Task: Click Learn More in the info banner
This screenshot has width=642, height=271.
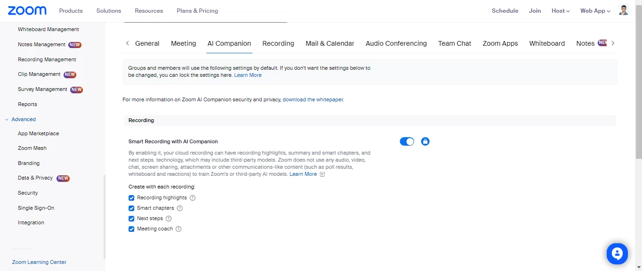Action: click(x=248, y=75)
